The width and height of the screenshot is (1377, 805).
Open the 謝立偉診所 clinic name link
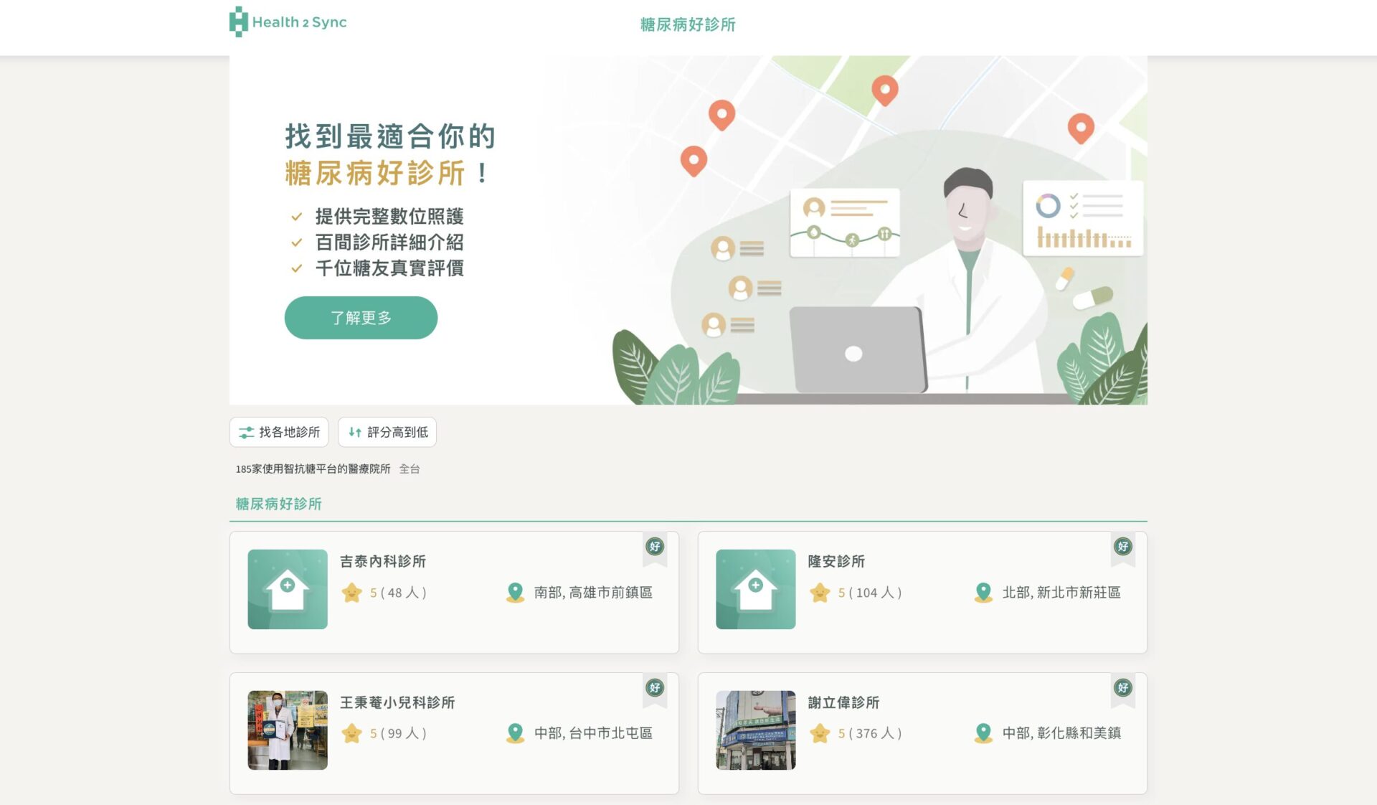[x=843, y=702]
